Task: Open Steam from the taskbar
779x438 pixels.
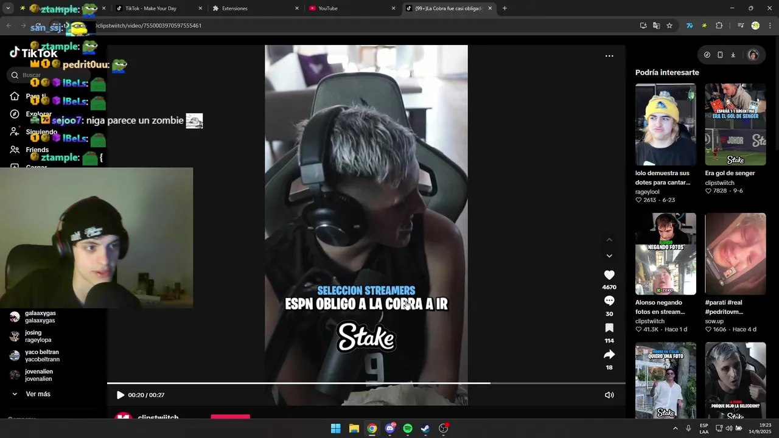Action: [425, 428]
